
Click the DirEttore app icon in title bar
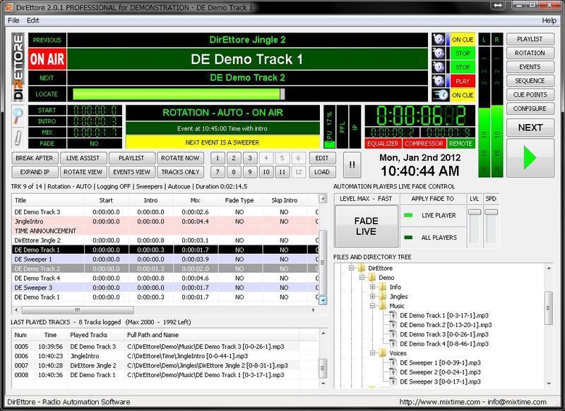pos(9,7)
